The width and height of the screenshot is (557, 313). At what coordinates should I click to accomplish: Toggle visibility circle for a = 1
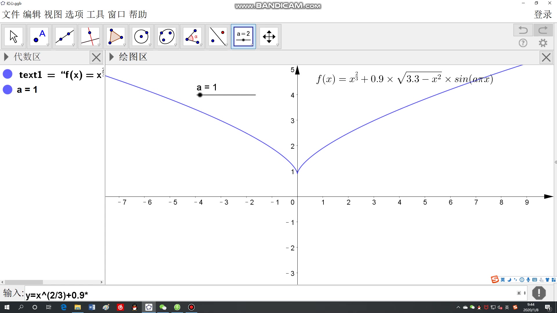(8, 90)
